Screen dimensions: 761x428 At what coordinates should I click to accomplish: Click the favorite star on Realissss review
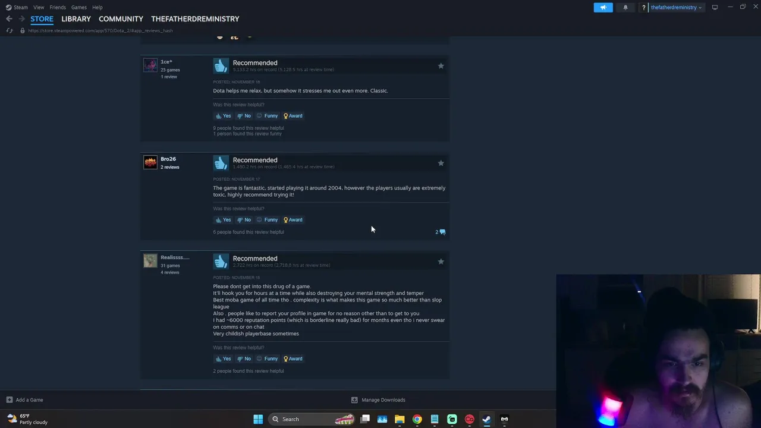click(441, 262)
